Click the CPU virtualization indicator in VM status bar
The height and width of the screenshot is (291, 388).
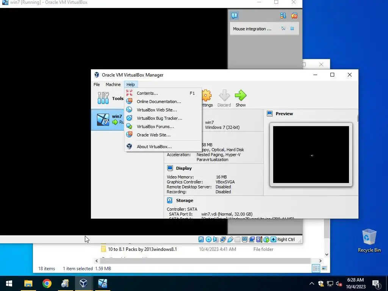259,239
